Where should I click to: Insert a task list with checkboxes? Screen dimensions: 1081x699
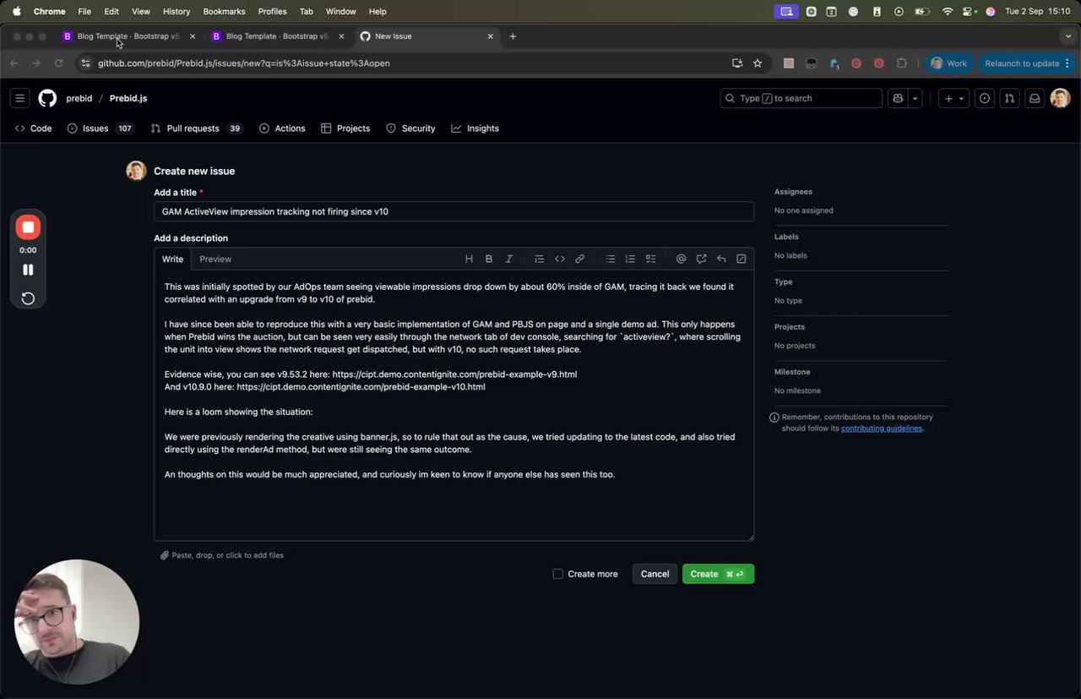[650, 259]
